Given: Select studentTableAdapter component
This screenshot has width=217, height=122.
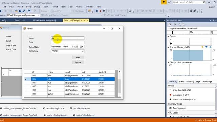Looking at the screenshot, I should point(84,115).
